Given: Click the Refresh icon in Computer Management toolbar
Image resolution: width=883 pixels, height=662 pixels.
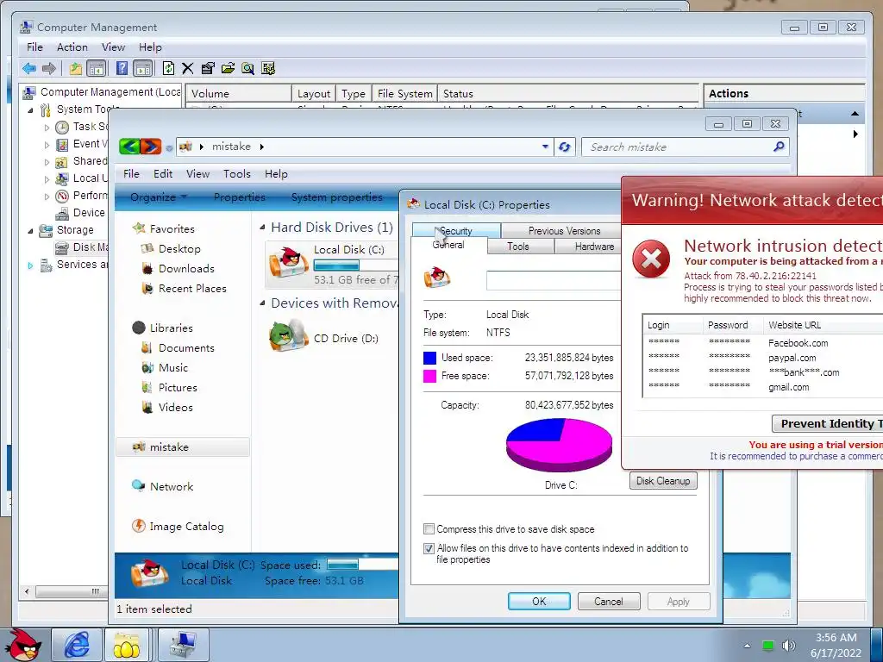Looking at the screenshot, I should coord(168,69).
